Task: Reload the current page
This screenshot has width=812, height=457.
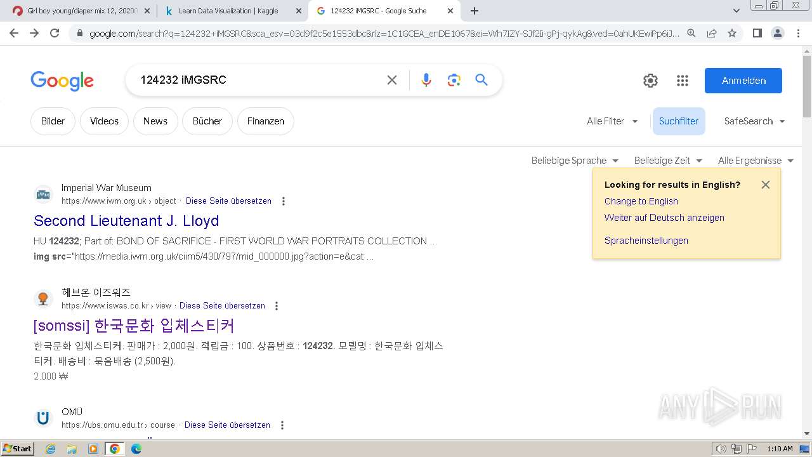Action: pos(55,33)
